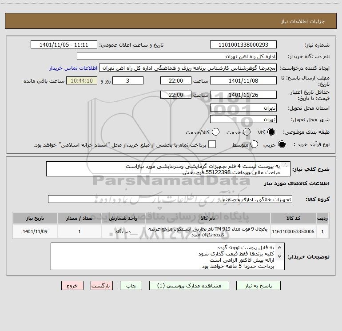Select the جزیی purchase type radio
The height and width of the screenshot is (331, 342).
(x=282, y=144)
